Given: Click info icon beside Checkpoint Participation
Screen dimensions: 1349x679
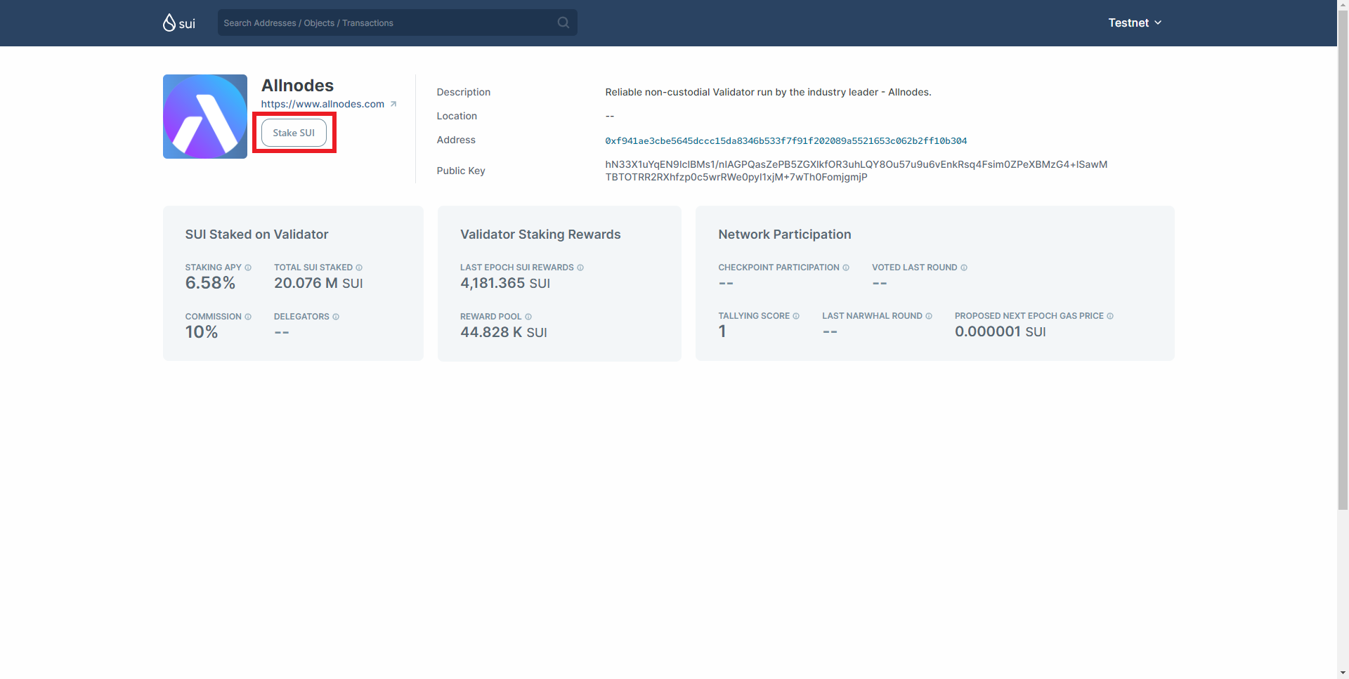Looking at the screenshot, I should coord(846,268).
